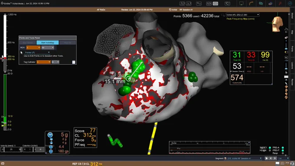Open the All dropdown next to ROV
The image size is (295, 166).
tap(48, 48)
